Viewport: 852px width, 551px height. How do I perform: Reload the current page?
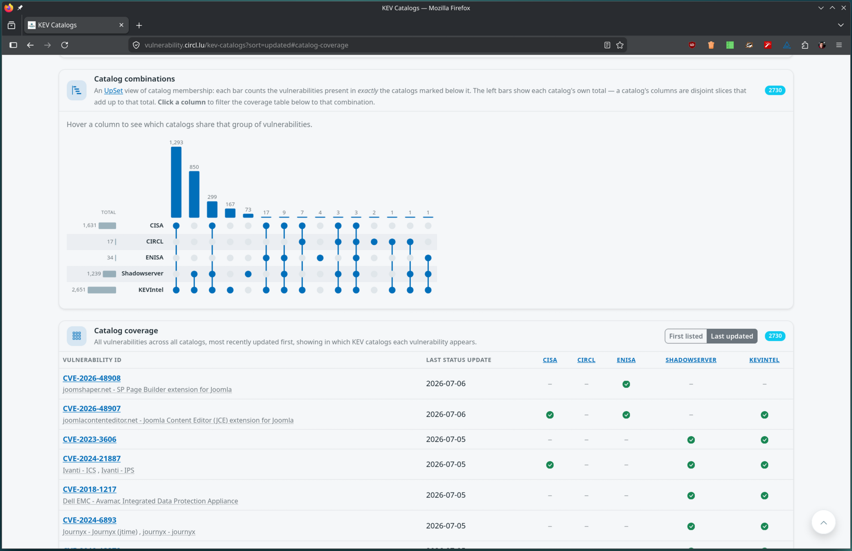coord(64,45)
